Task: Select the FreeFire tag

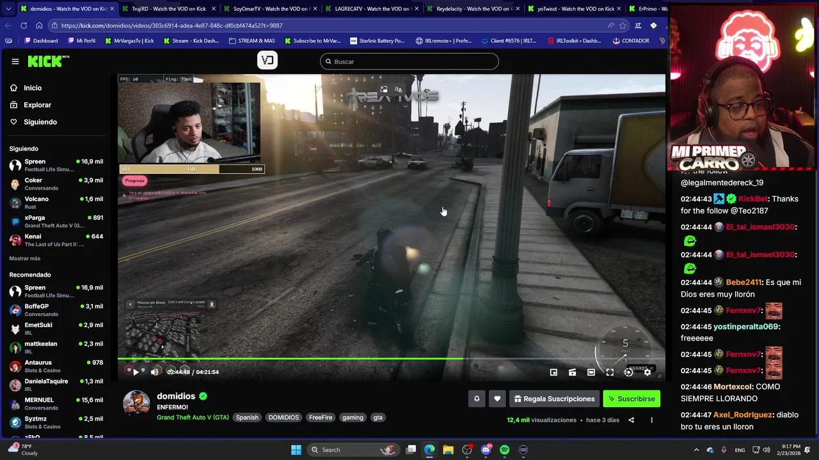Action: [x=321, y=417]
